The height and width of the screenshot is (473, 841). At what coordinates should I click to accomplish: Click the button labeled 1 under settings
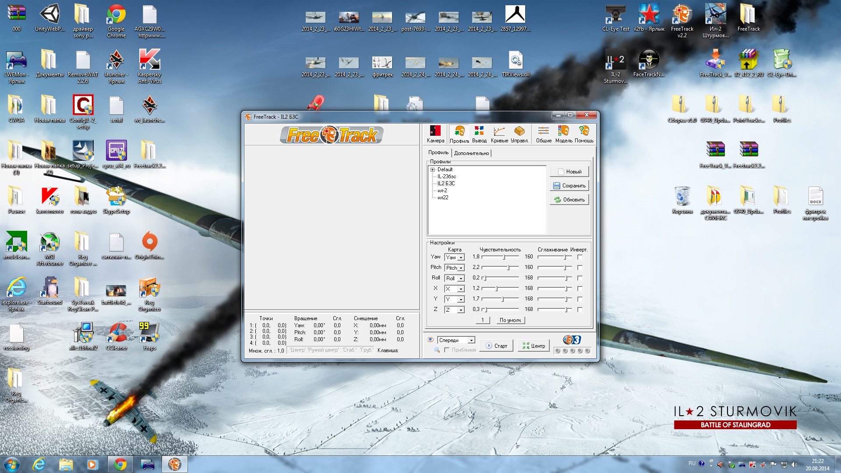[x=482, y=320]
